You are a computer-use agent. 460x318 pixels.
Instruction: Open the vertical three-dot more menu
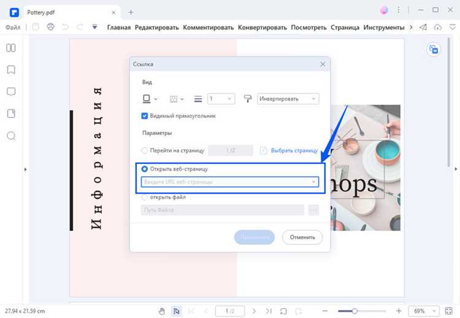399,10
